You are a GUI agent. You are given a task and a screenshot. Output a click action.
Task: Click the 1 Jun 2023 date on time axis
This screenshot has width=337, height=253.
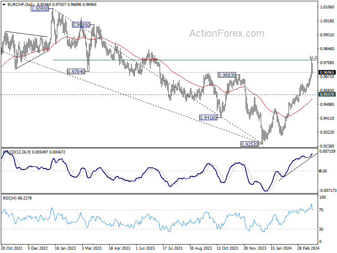click(x=145, y=248)
